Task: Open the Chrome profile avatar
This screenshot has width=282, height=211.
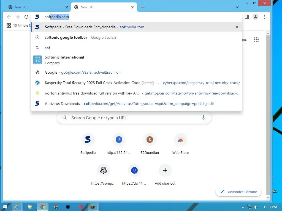Action: pyautogui.click(x=255, y=17)
